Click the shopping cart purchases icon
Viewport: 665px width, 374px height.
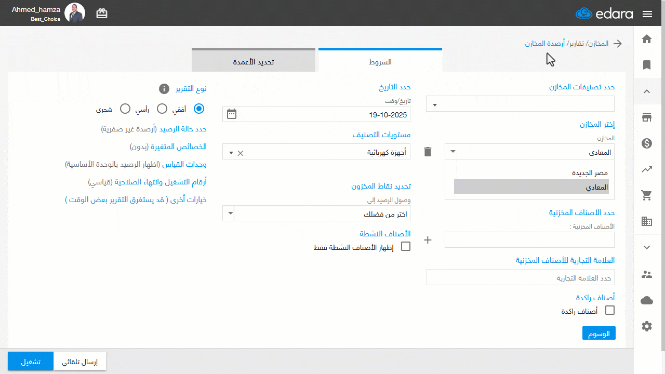[647, 195]
